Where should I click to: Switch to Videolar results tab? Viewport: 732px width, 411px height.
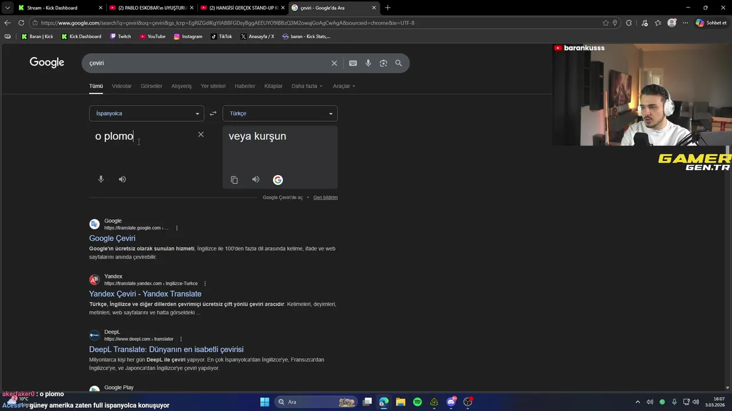pyautogui.click(x=122, y=86)
